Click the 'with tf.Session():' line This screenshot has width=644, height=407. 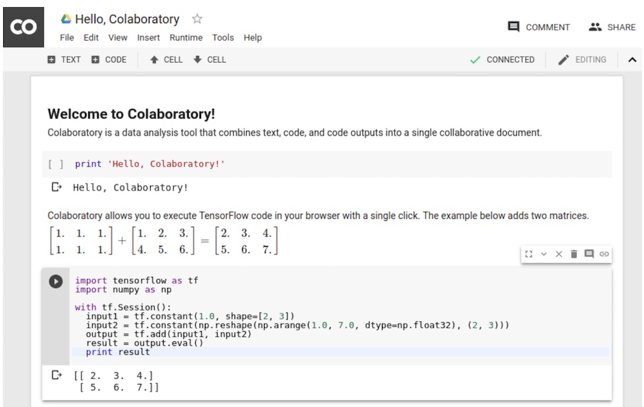pyautogui.click(x=123, y=307)
